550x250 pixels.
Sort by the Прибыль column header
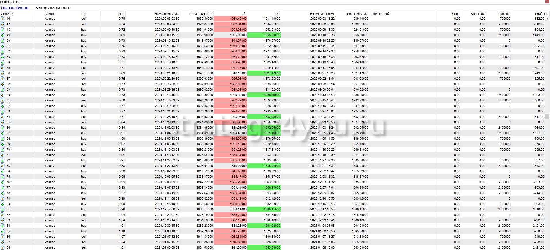coord(541,14)
